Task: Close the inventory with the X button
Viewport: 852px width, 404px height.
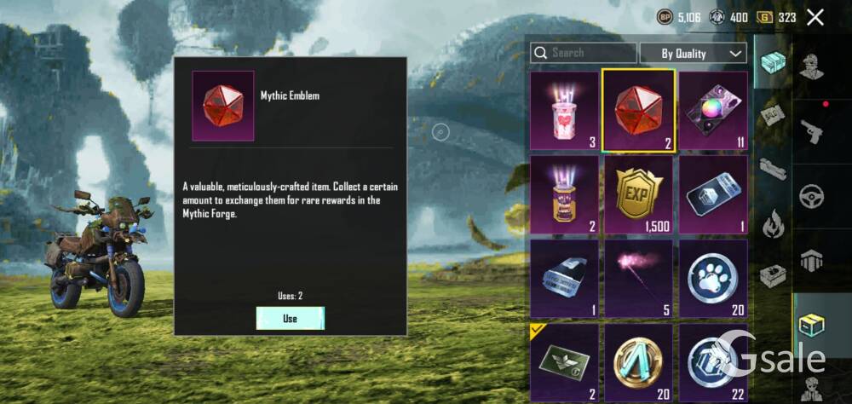Action: (815, 17)
